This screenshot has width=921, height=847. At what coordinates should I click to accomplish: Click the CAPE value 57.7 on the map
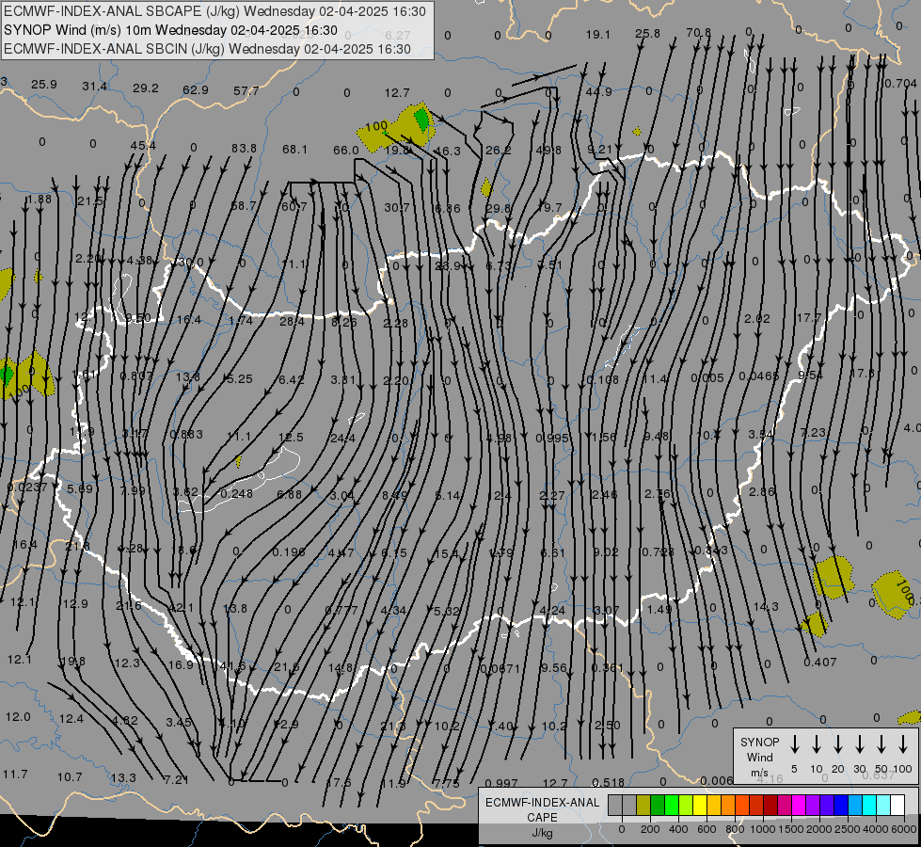[246, 90]
